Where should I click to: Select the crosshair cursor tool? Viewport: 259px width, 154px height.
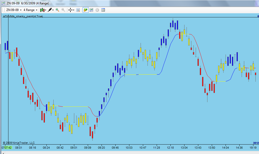(70, 10)
